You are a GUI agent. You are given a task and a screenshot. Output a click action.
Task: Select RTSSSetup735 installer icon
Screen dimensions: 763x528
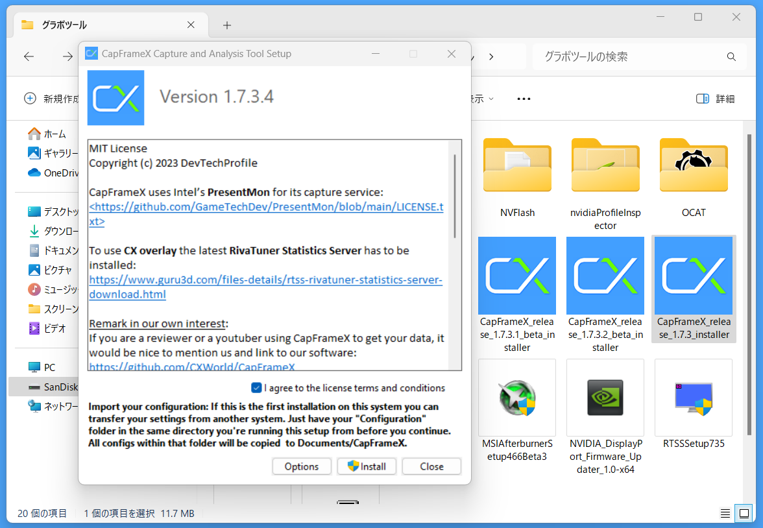694,398
